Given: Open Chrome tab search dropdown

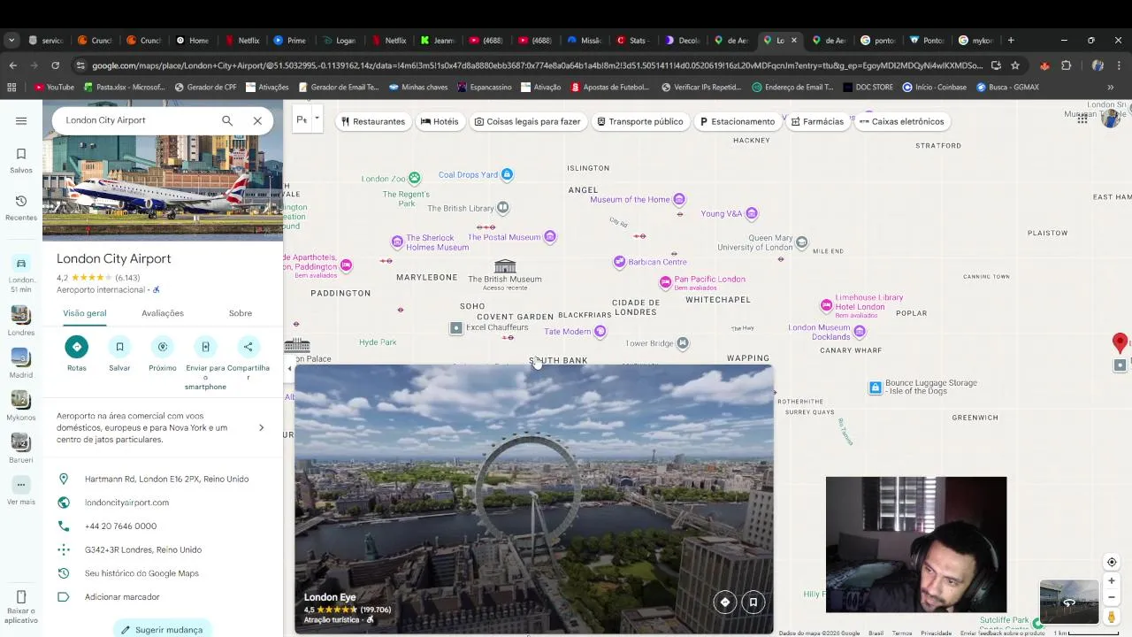Looking at the screenshot, I should (x=11, y=40).
